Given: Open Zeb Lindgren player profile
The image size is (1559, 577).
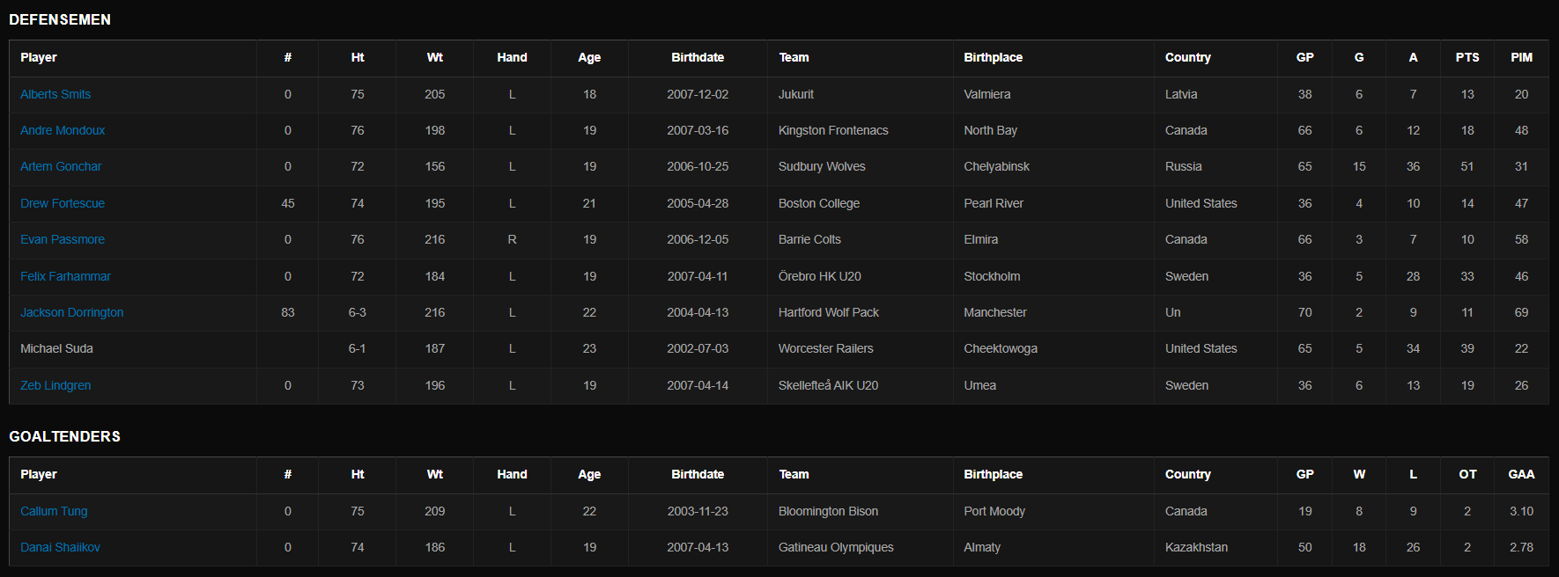Looking at the screenshot, I should coord(55,385).
